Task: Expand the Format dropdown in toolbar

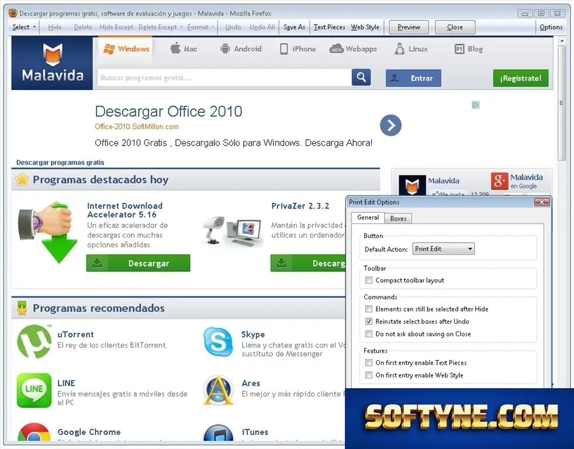Action: click(x=200, y=27)
